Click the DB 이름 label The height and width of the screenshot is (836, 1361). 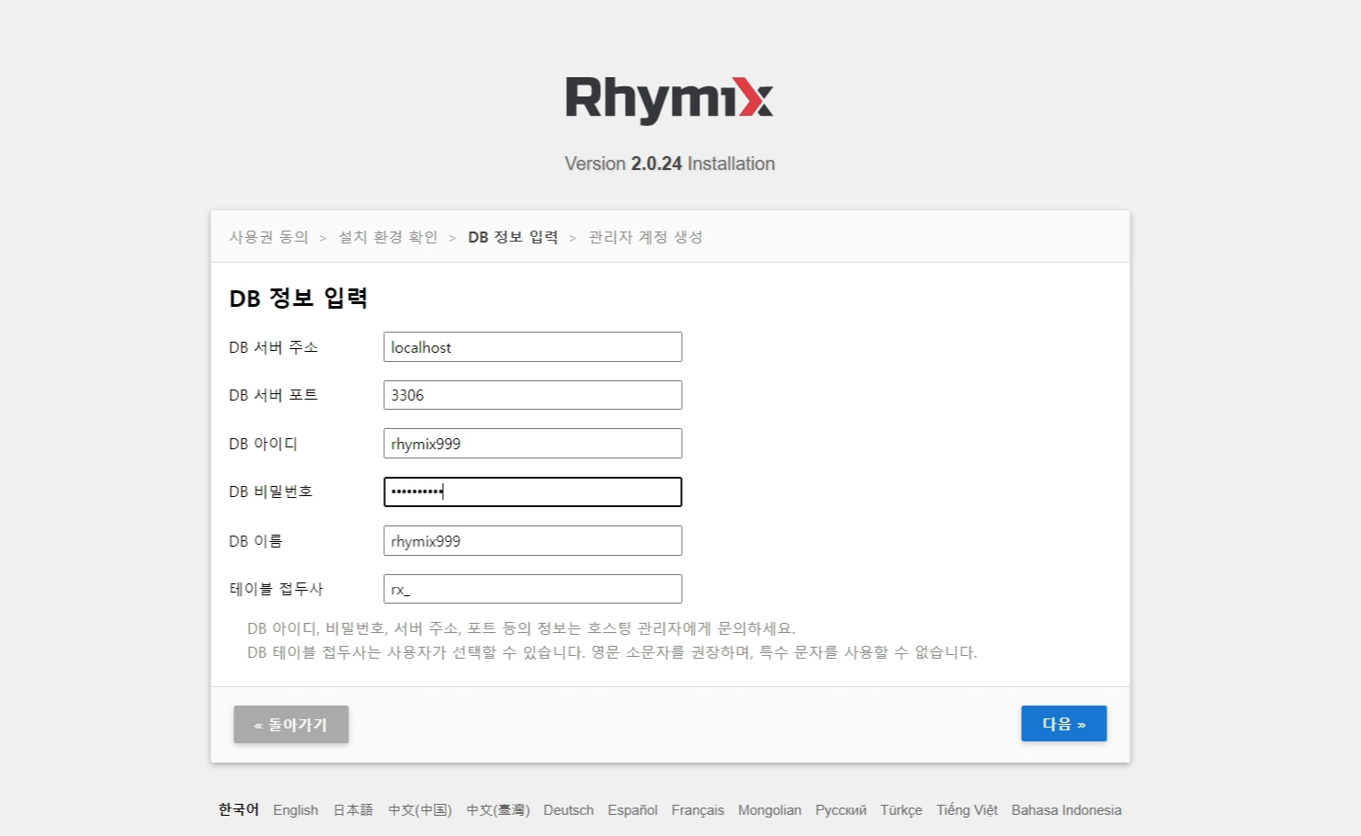click(x=255, y=541)
